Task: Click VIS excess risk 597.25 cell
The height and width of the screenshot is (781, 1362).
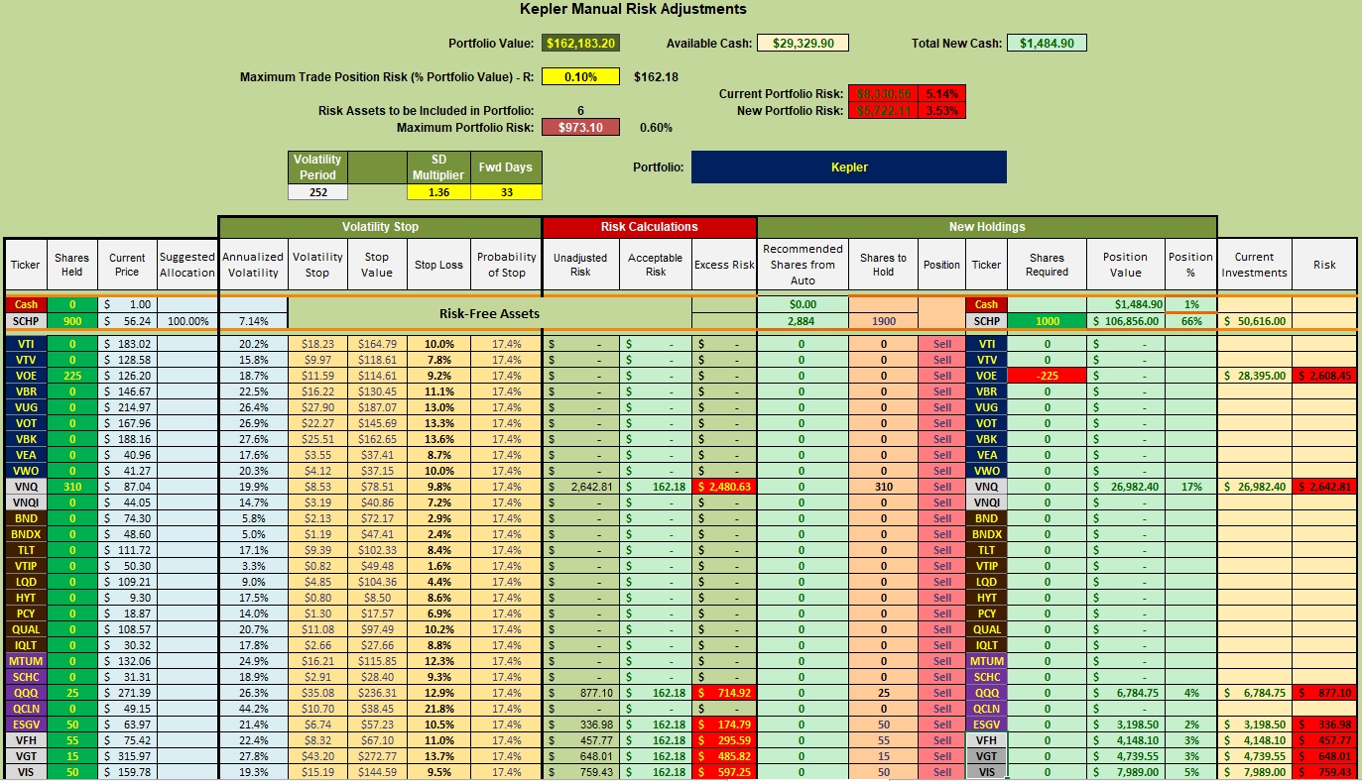Action: tap(724, 772)
